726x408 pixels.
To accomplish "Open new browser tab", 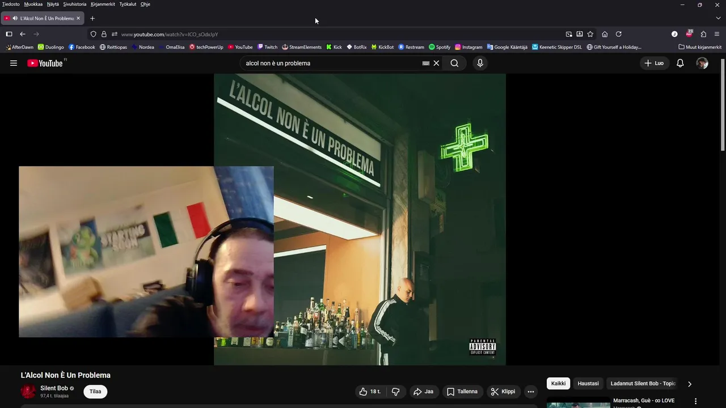I will pyautogui.click(x=92, y=18).
